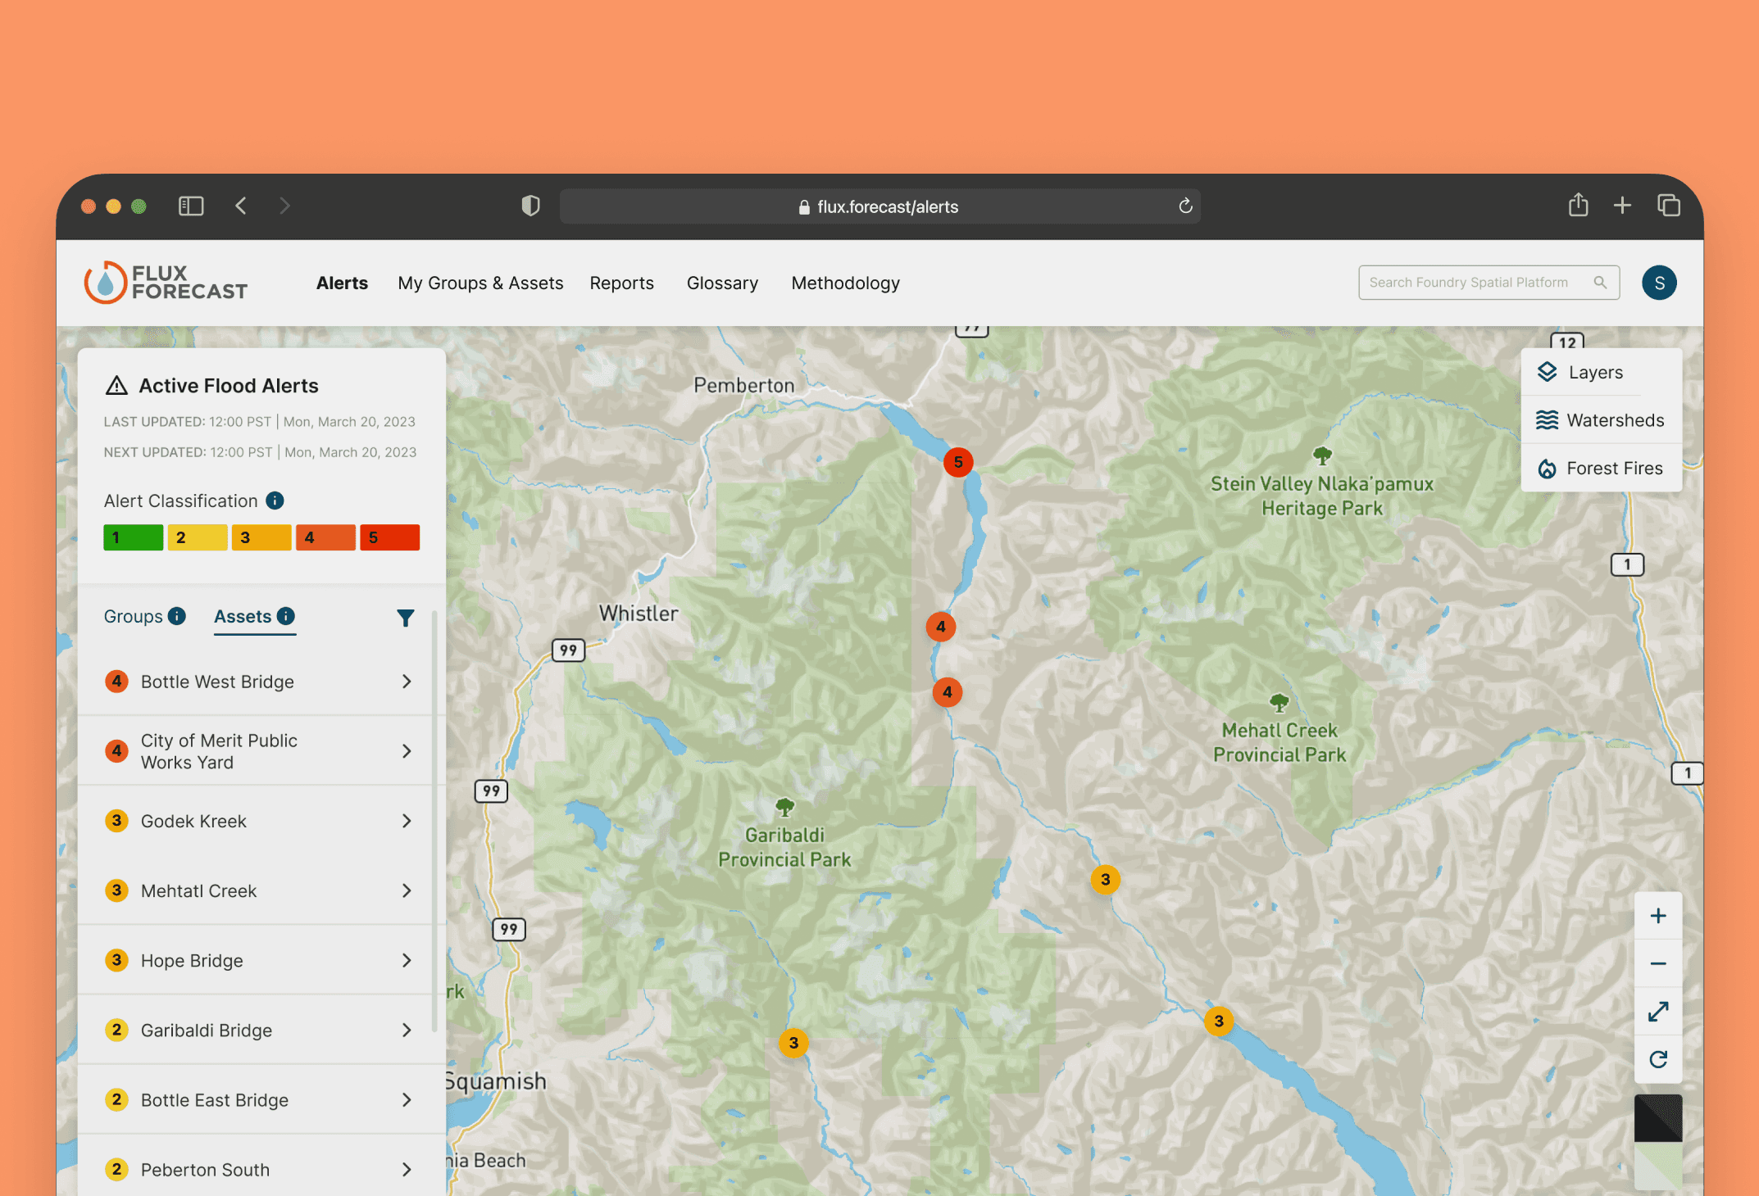Toggle the Forest Fires layer
Image resolution: width=1759 pixels, height=1196 pixels.
(1600, 469)
